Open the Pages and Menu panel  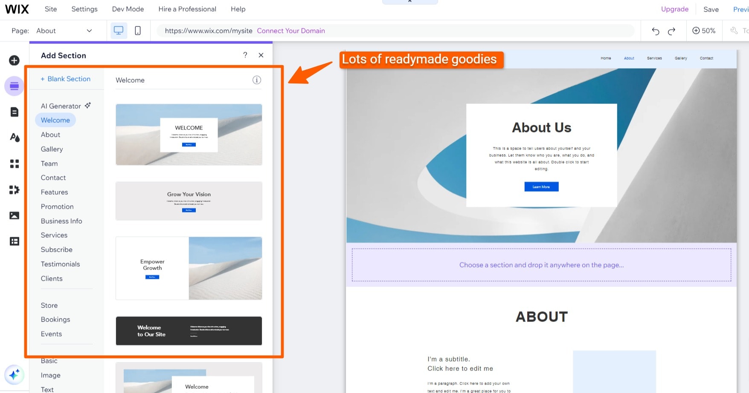(x=14, y=112)
